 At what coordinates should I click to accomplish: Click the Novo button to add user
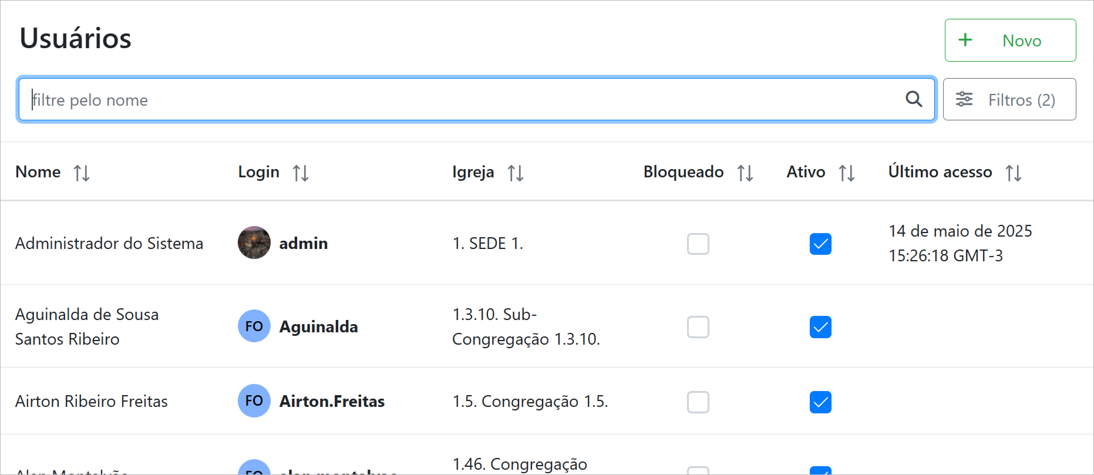coord(1009,41)
